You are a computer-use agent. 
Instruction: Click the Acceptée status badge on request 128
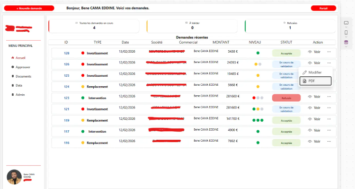tap(286, 53)
